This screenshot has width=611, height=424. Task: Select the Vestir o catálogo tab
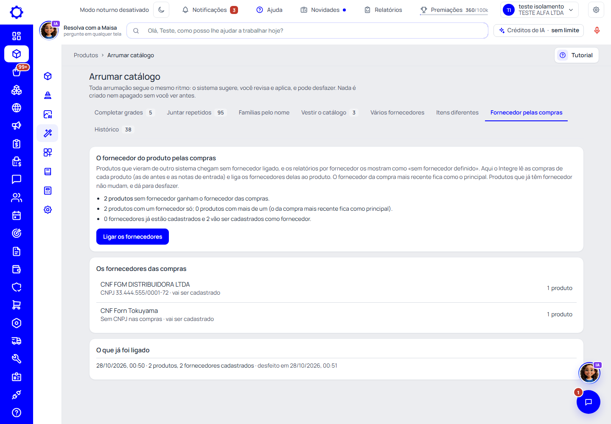click(x=330, y=113)
